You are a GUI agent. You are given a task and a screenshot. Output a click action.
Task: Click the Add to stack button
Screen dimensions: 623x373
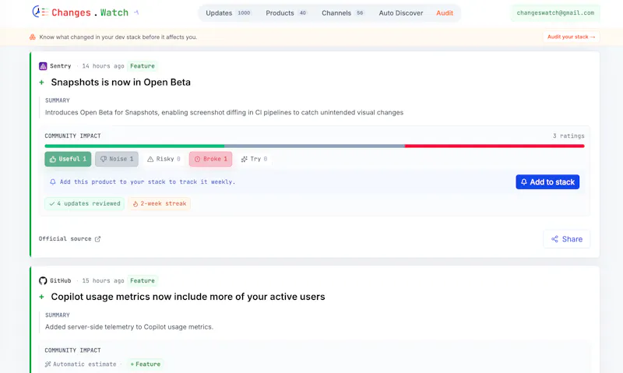547,182
